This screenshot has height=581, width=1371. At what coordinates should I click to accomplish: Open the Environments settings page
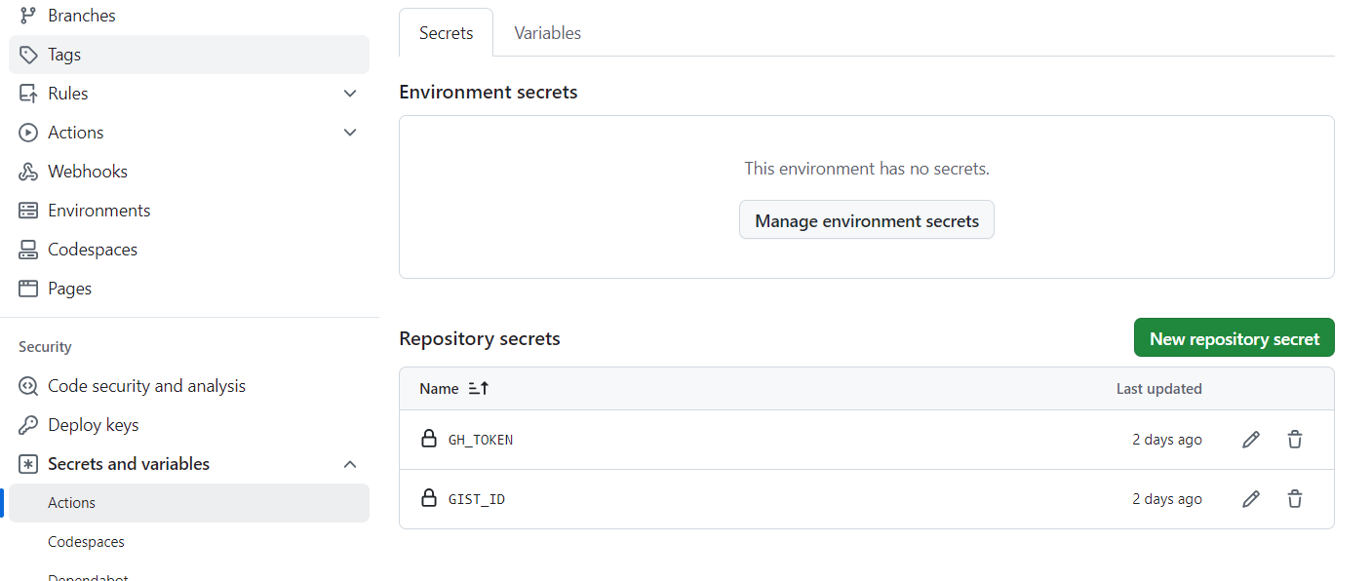(x=98, y=211)
